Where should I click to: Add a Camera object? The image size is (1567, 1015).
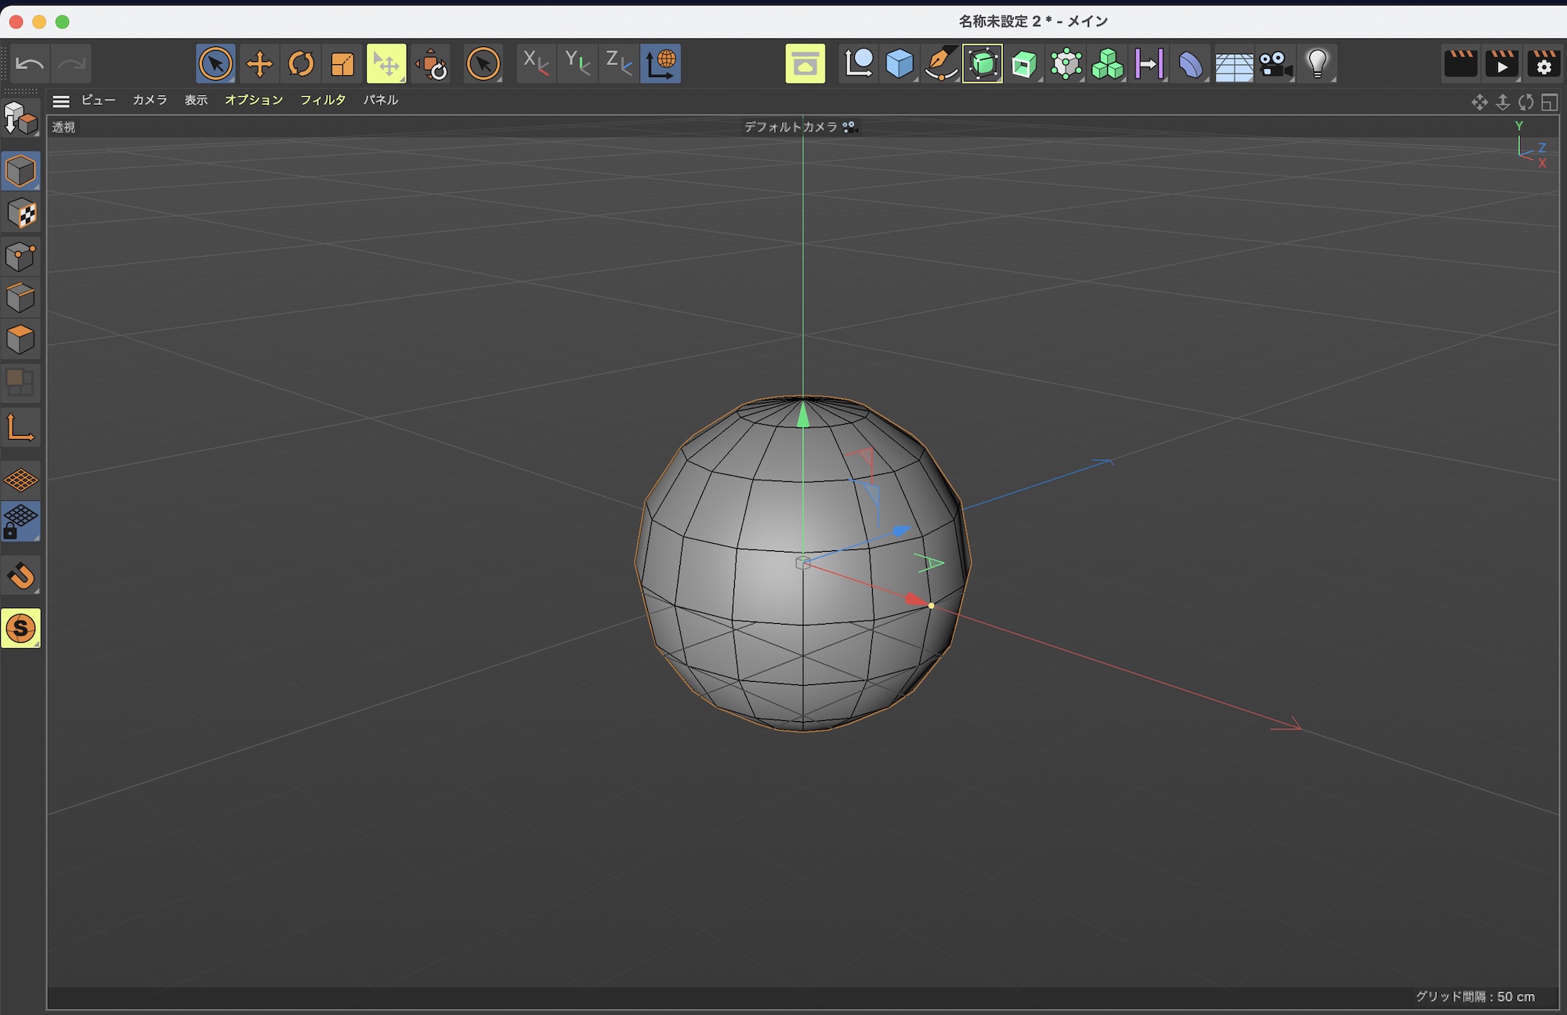[1276, 64]
